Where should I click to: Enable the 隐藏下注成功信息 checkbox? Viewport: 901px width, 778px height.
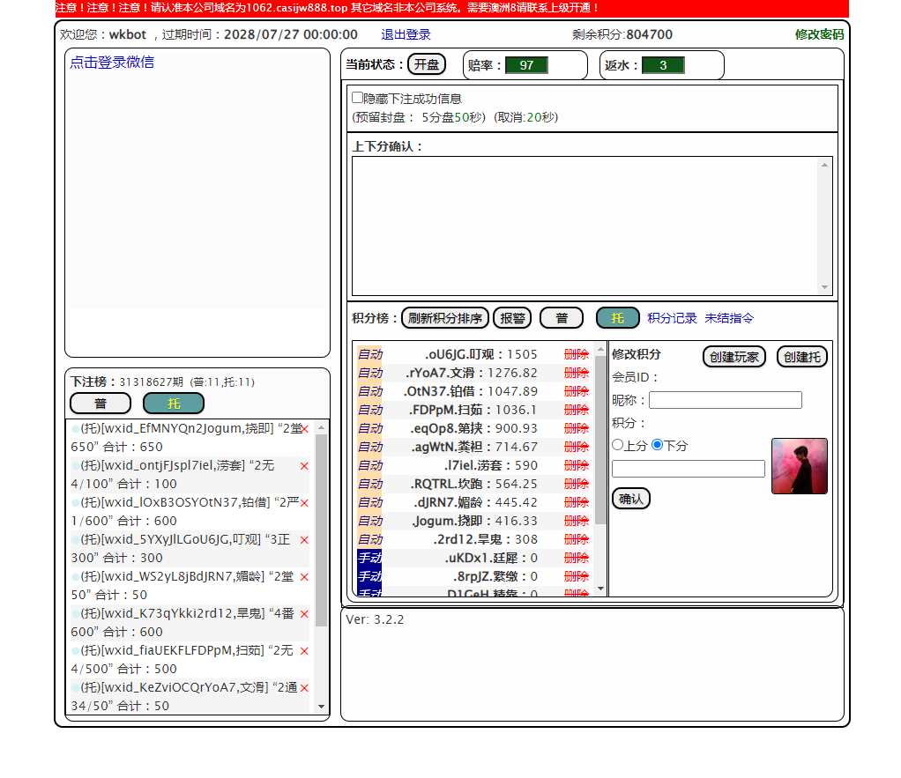pyautogui.click(x=357, y=98)
